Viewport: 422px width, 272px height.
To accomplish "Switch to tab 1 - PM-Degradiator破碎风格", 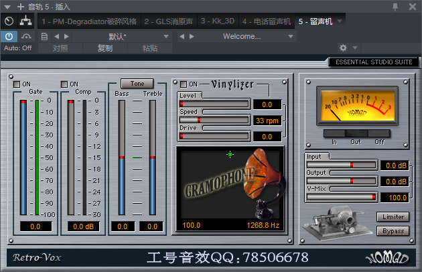I will point(89,21).
